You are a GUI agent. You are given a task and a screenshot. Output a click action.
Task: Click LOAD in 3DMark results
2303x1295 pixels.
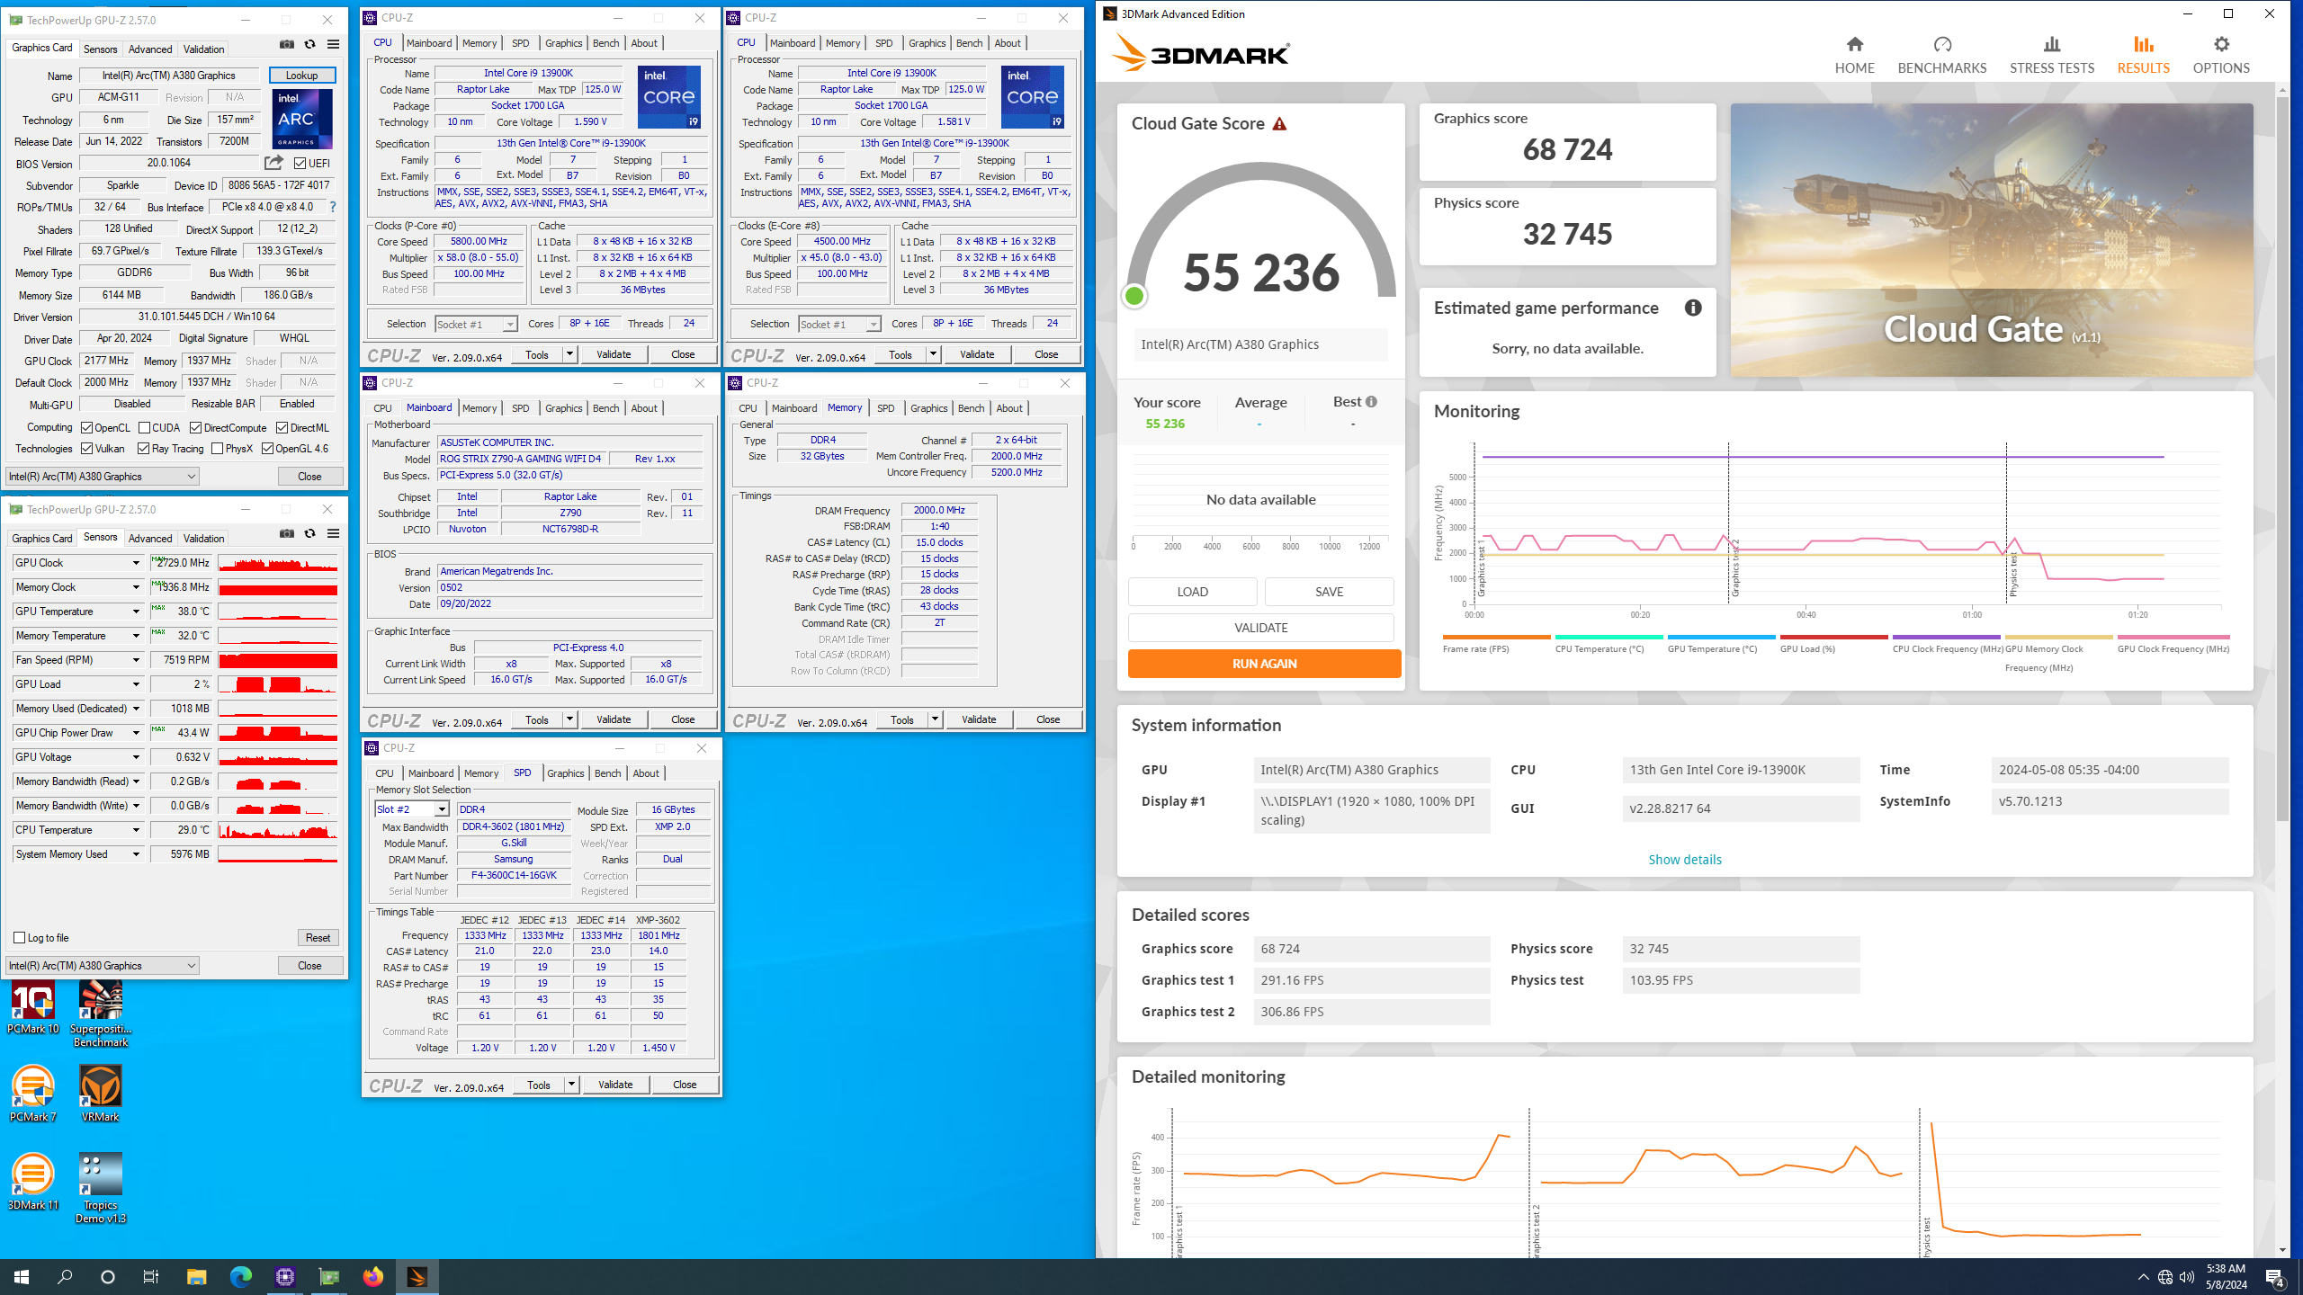pyautogui.click(x=1192, y=592)
